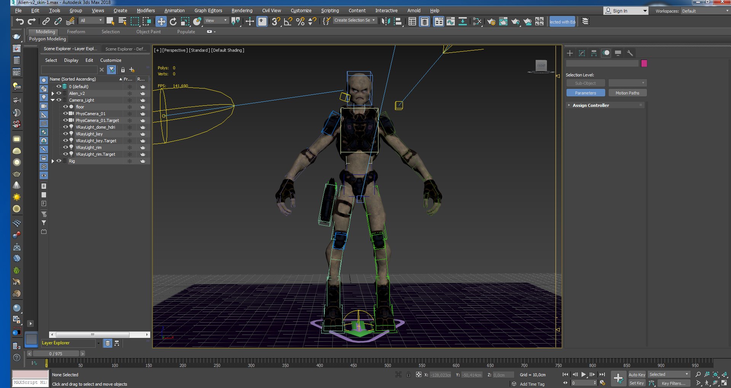This screenshot has height=388, width=731.
Task: Switch to the Freeform ribbon tab
Action: (76, 32)
